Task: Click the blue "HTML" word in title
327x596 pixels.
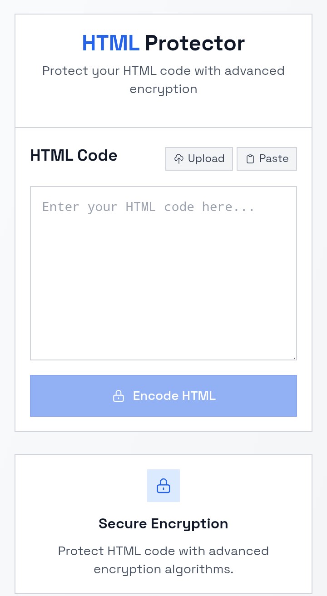Action: click(110, 44)
